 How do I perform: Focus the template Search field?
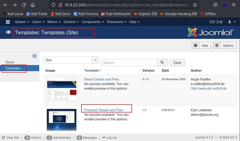pos(129,63)
